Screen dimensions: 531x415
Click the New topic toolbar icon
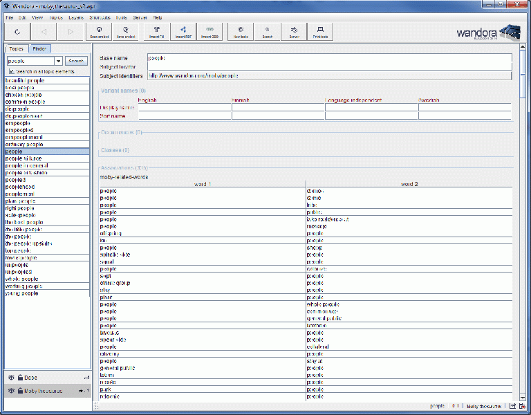click(241, 31)
